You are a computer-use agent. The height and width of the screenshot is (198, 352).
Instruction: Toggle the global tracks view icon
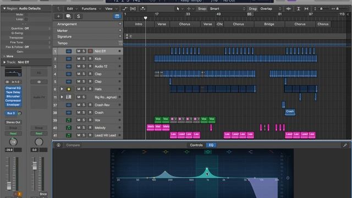pos(117,16)
